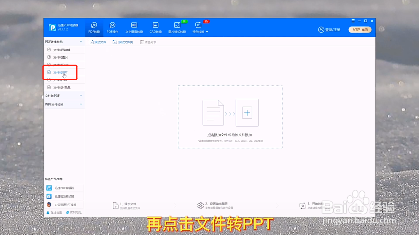
Task: Close the converter window
Action: 372,21
